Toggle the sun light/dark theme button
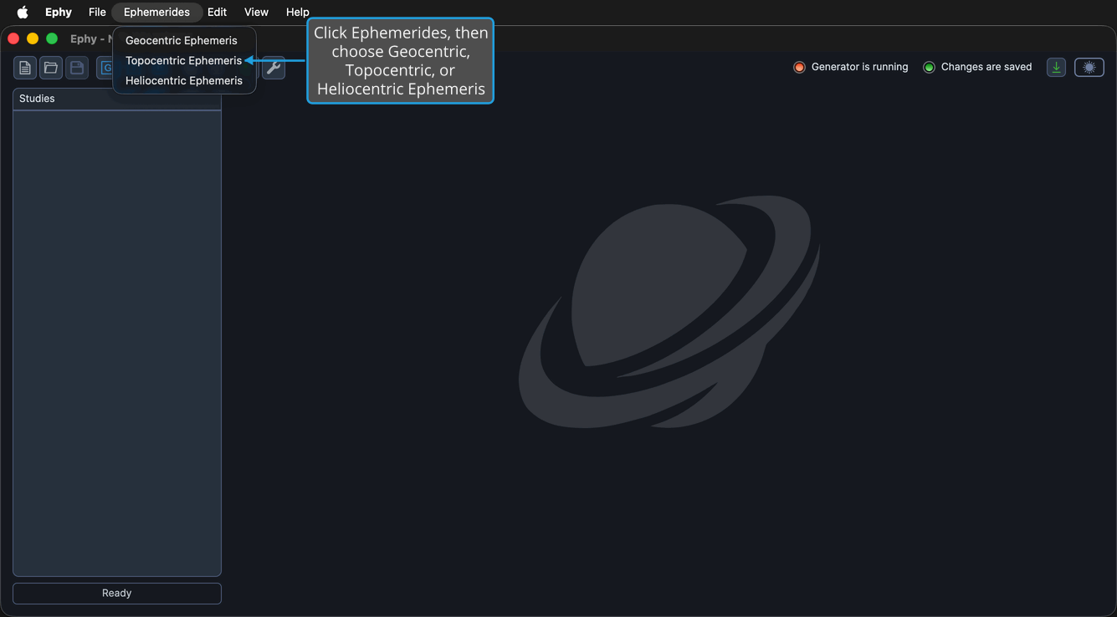The image size is (1117, 617). [x=1089, y=67]
